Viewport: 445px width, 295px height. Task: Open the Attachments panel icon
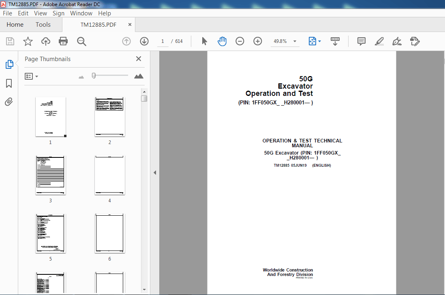[9, 102]
